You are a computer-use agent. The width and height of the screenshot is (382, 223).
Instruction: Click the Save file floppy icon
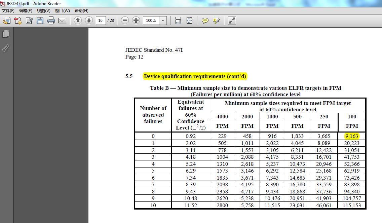pyautogui.click(x=40, y=21)
